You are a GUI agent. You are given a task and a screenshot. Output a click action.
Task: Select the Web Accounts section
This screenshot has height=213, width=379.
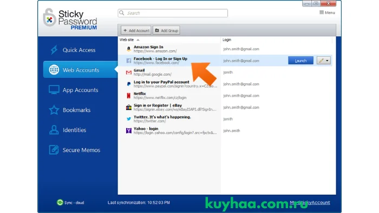pyautogui.click(x=80, y=70)
